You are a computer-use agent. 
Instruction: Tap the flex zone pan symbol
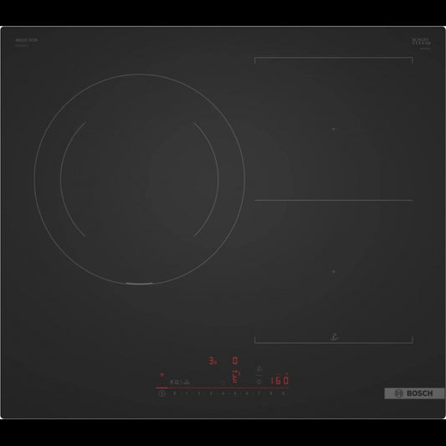[x=334, y=337]
